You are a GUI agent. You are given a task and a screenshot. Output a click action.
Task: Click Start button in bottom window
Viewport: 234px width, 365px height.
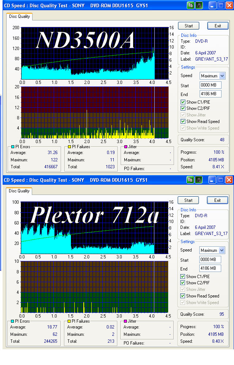pyautogui.click(x=188, y=200)
